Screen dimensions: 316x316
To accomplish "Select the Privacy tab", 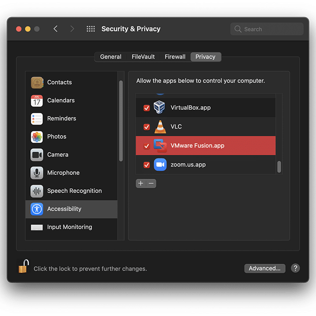I will [205, 57].
